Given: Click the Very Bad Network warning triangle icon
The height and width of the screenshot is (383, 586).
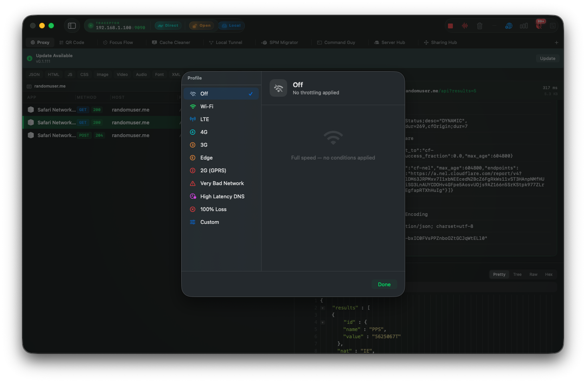Looking at the screenshot, I should [x=193, y=183].
